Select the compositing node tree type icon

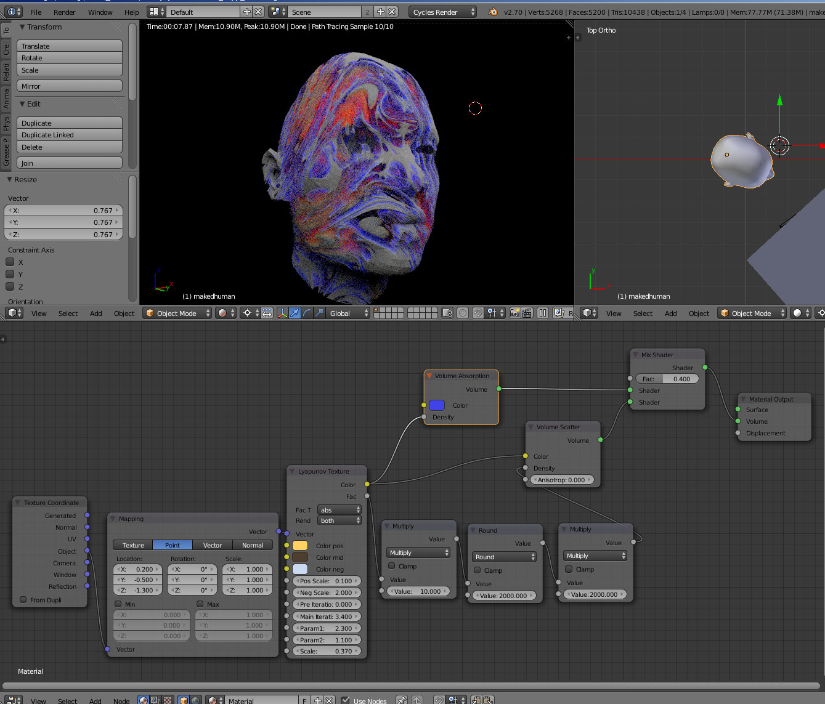point(155,700)
